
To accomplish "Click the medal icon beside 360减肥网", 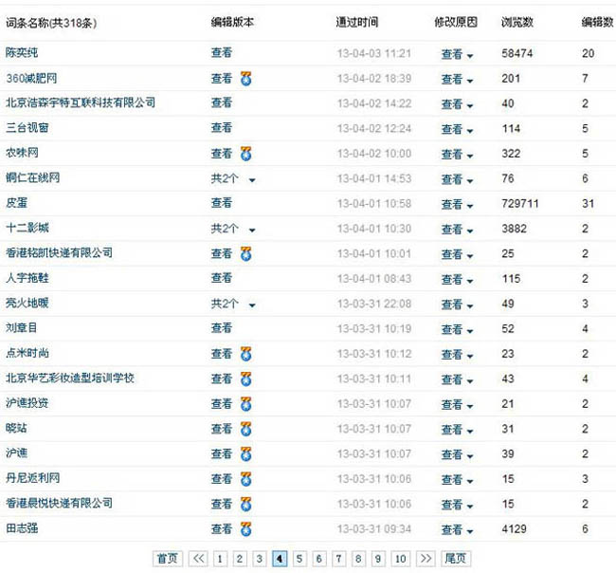I will pyautogui.click(x=245, y=79).
